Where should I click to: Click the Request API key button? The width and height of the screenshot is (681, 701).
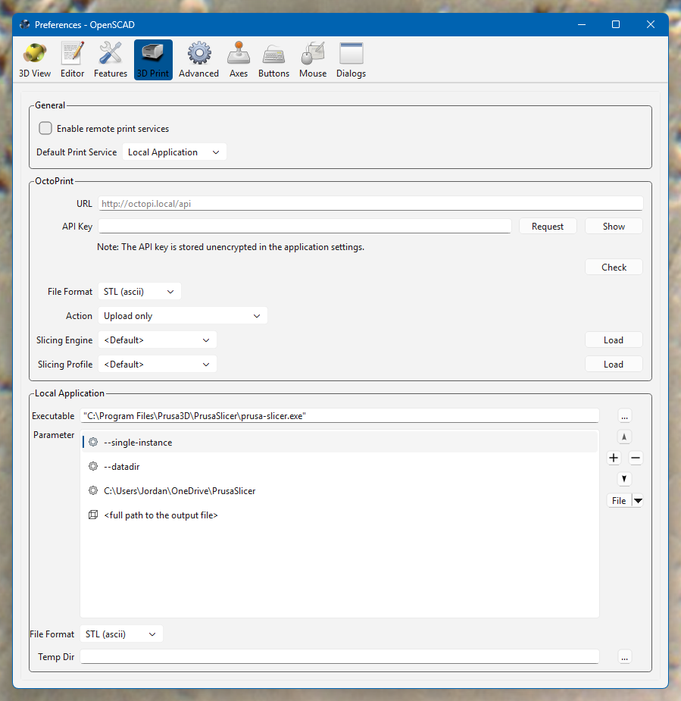(x=548, y=227)
